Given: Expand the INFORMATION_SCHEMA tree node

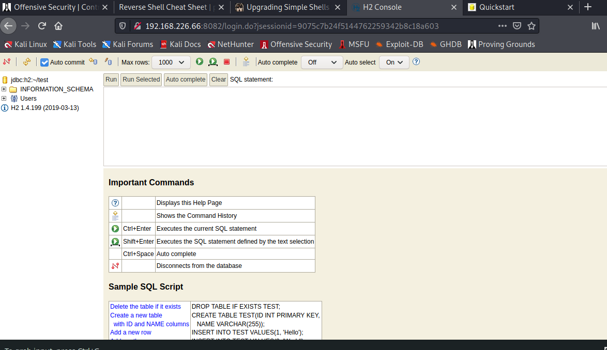Looking at the screenshot, I should pyautogui.click(x=4, y=89).
